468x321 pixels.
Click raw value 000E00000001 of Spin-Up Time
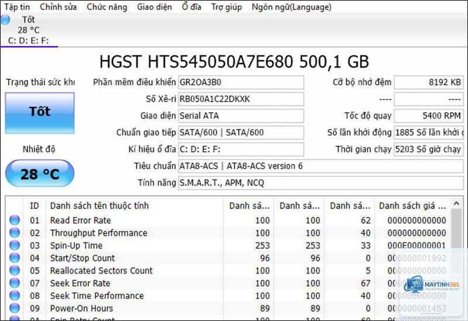[x=417, y=245]
